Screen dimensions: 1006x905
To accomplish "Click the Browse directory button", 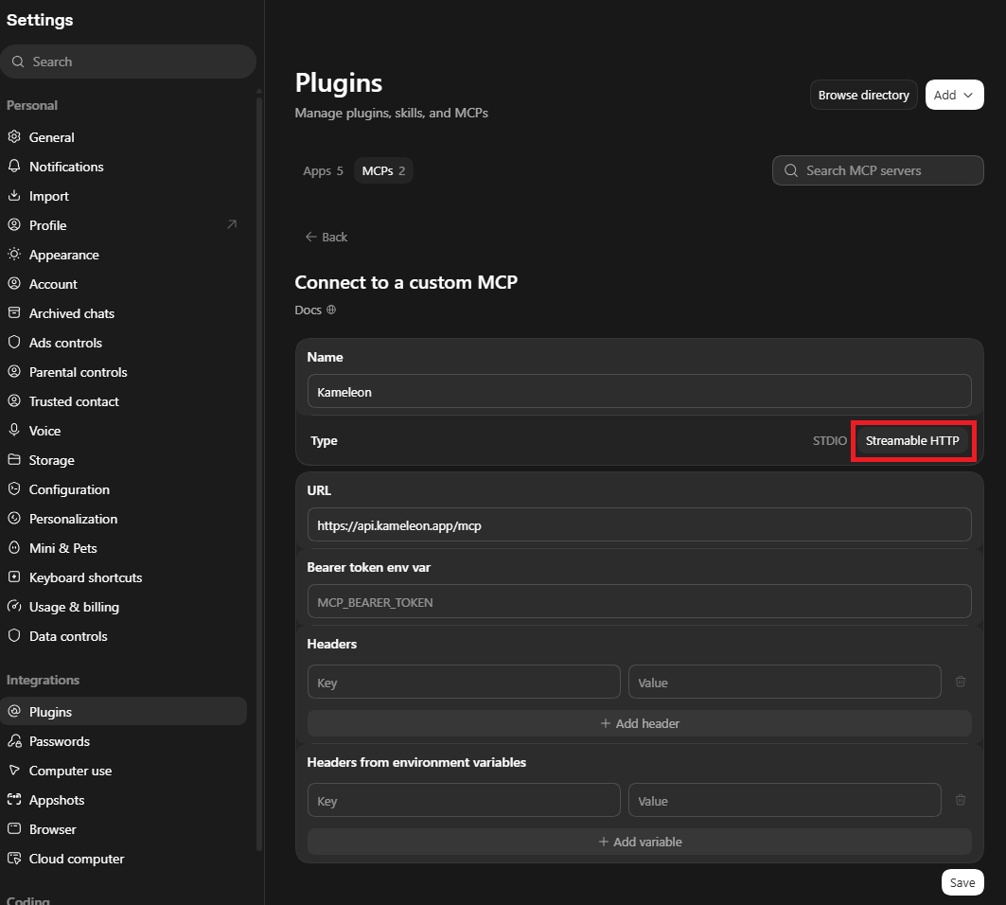I will click(x=863, y=95).
